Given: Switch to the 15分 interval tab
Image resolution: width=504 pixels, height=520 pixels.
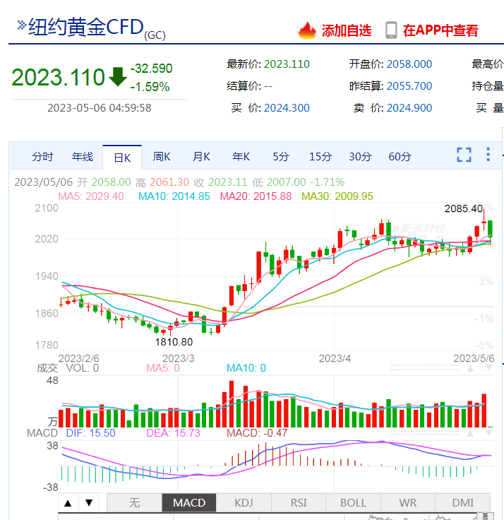Looking at the screenshot, I should [x=320, y=157].
